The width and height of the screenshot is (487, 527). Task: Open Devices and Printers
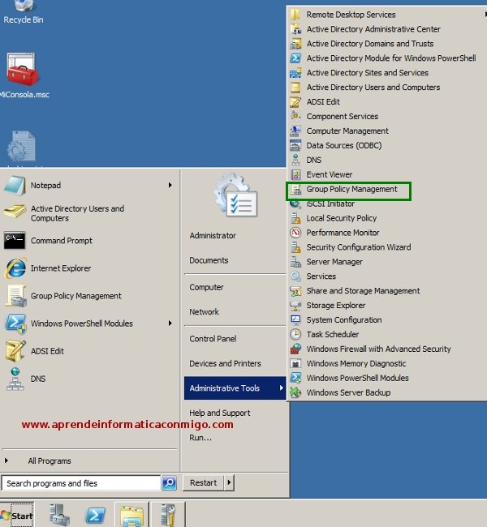[225, 364]
